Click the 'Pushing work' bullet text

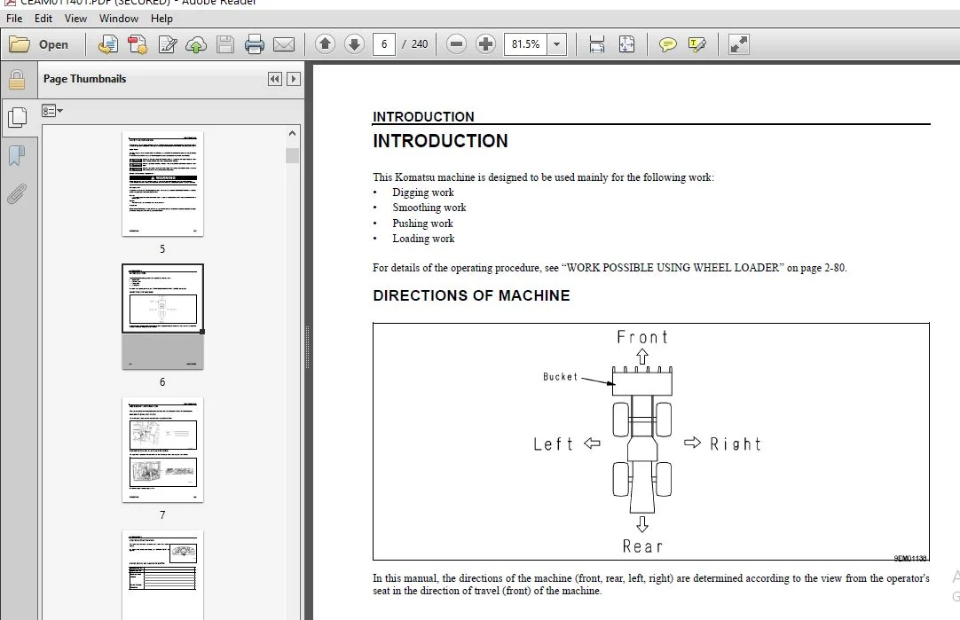pos(422,224)
